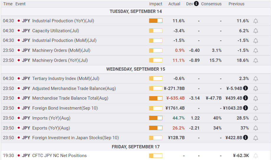The image size is (271, 160).
Task: Open Foreign Investment in Japan Stocks event
Action: coord(75,138)
